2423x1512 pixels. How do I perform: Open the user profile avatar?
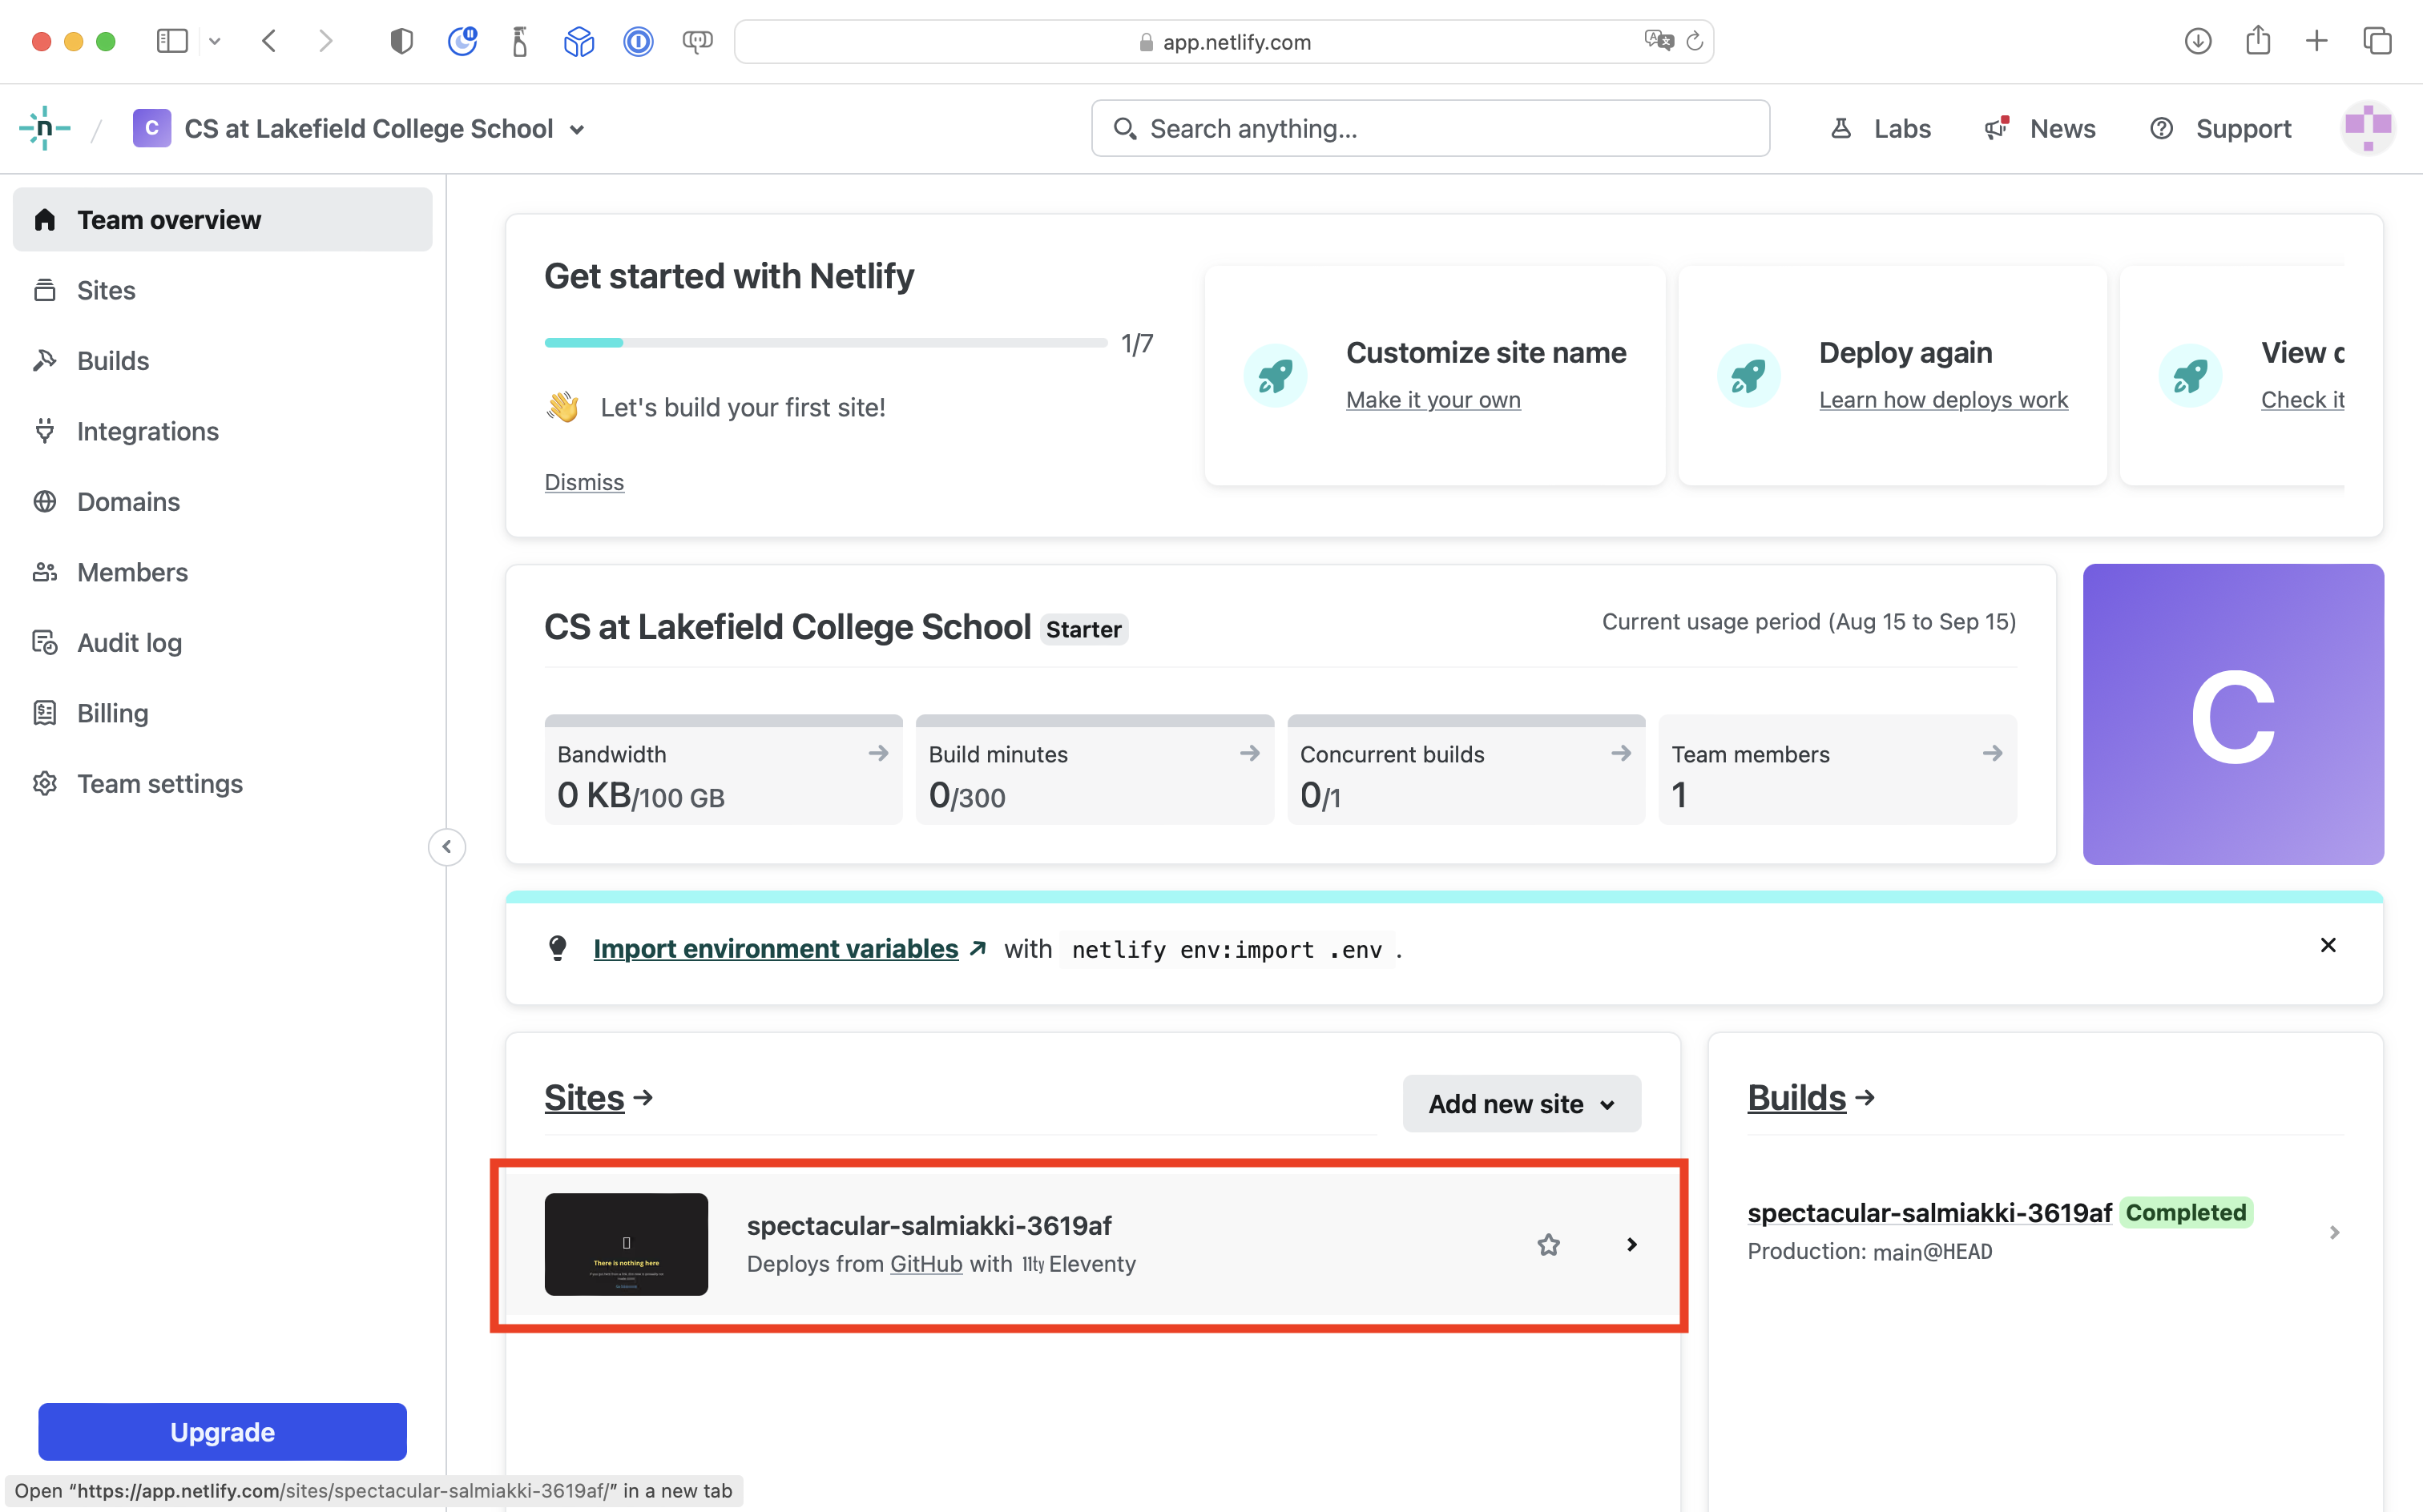click(2367, 127)
